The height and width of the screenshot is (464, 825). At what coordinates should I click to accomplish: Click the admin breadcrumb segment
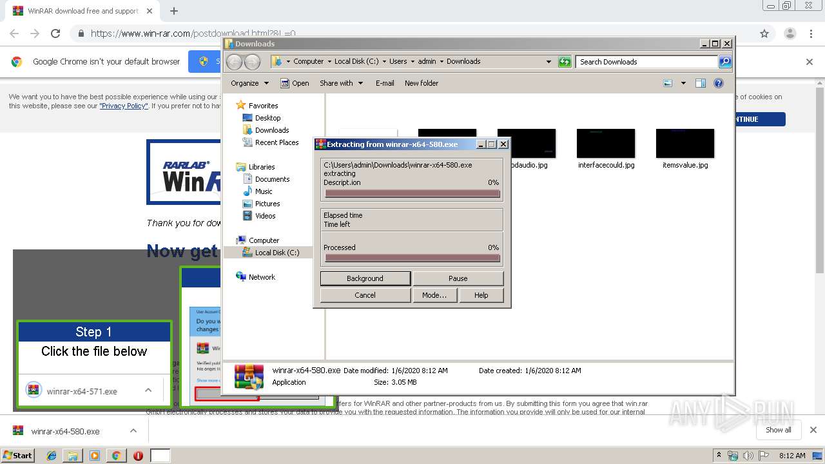427,62
